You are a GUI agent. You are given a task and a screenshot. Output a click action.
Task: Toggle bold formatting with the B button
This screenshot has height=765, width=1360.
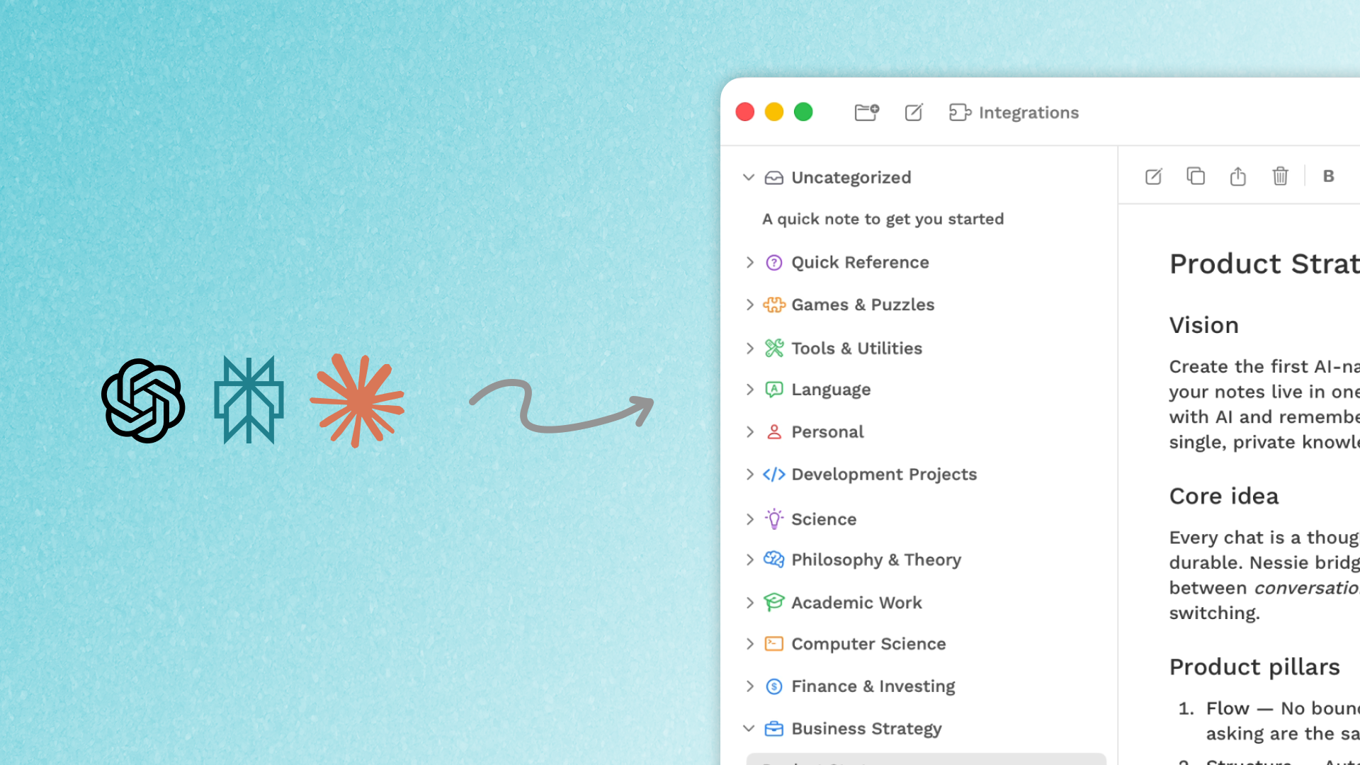tap(1328, 176)
